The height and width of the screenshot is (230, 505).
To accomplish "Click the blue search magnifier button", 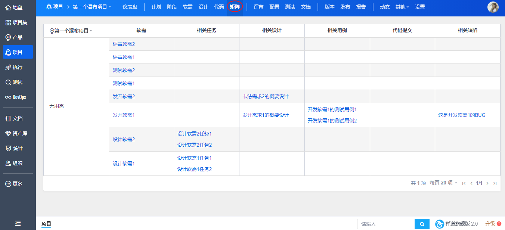I will pos(422,224).
